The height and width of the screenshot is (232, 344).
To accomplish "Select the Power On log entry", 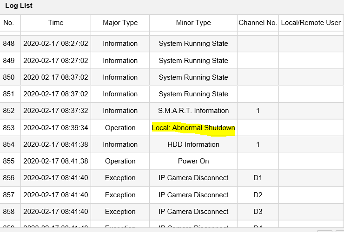I will point(193,161).
